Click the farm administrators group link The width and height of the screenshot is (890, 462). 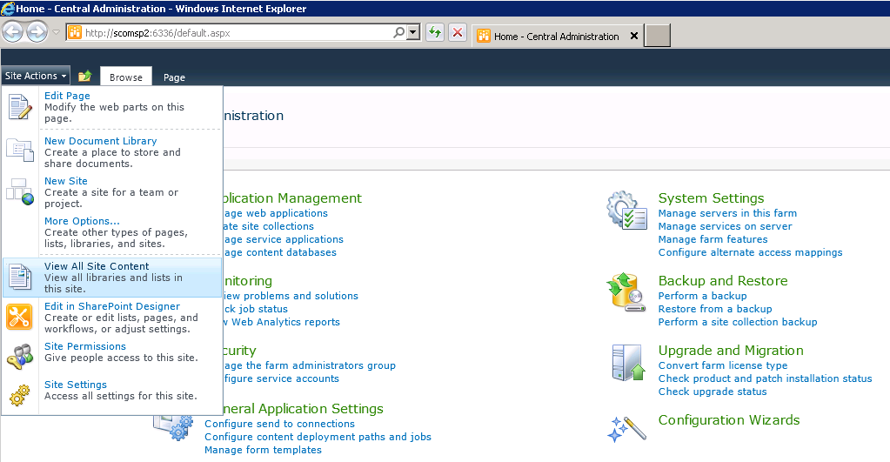tap(310, 365)
